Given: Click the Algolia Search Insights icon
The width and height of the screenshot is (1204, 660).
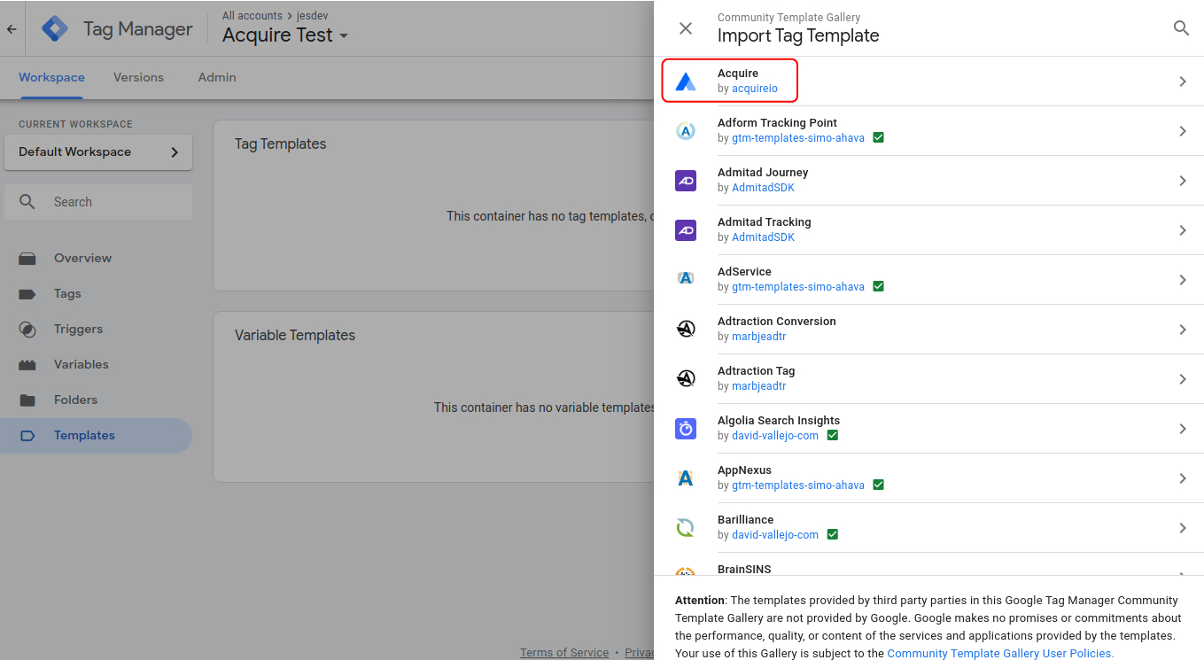Looking at the screenshot, I should click(x=686, y=429).
